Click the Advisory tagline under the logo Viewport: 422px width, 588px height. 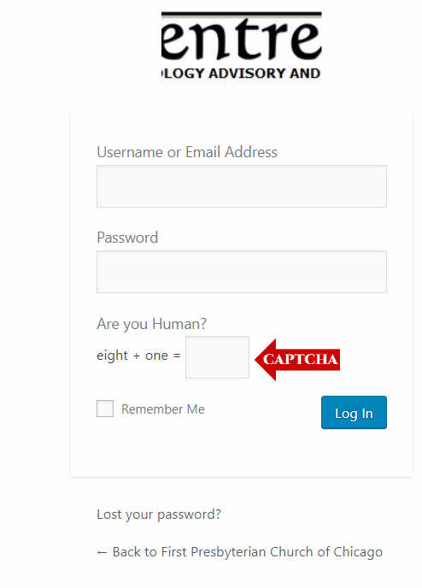click(241, 73)
